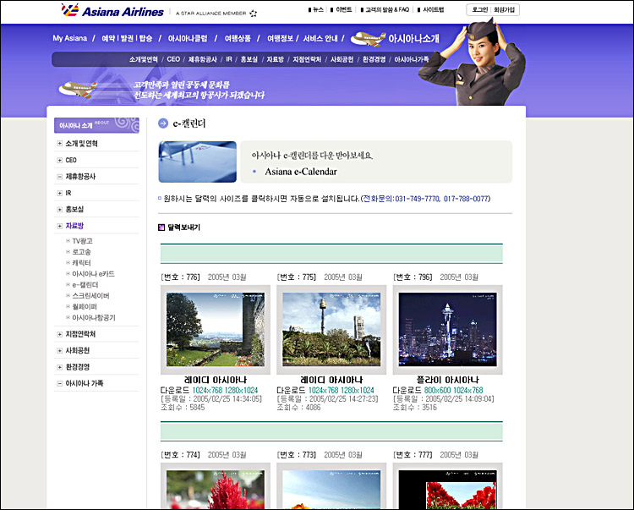
Task: Open 스크린세이버 in the sidebar
Action: [x=90, y=296]
